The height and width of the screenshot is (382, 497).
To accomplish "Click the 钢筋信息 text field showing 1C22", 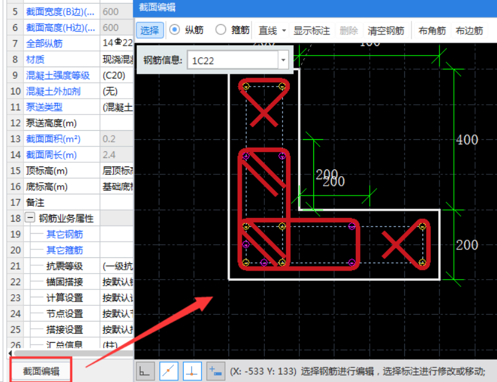I will 232,61.
